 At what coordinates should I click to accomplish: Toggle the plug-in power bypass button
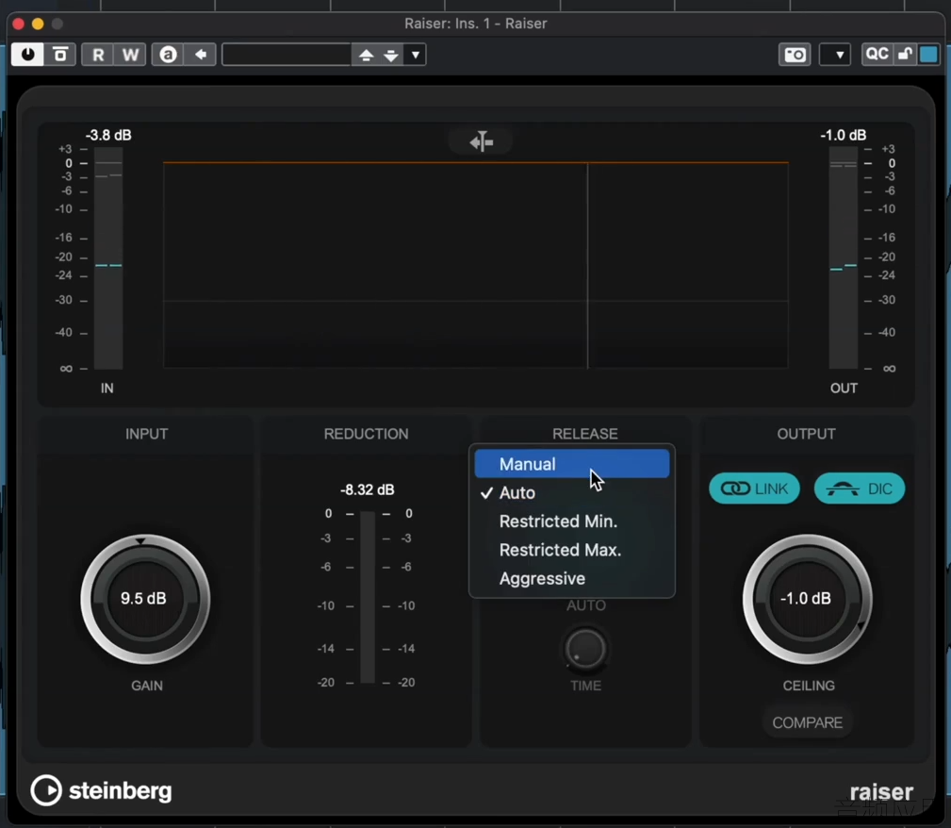click(x=28, y=55)
